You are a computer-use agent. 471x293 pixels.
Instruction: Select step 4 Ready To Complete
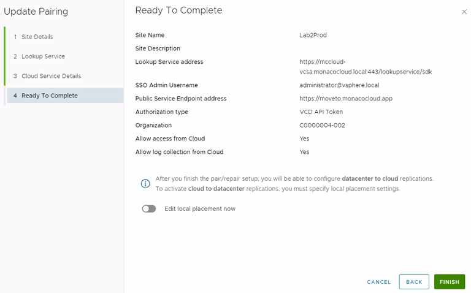click(49, 96)
